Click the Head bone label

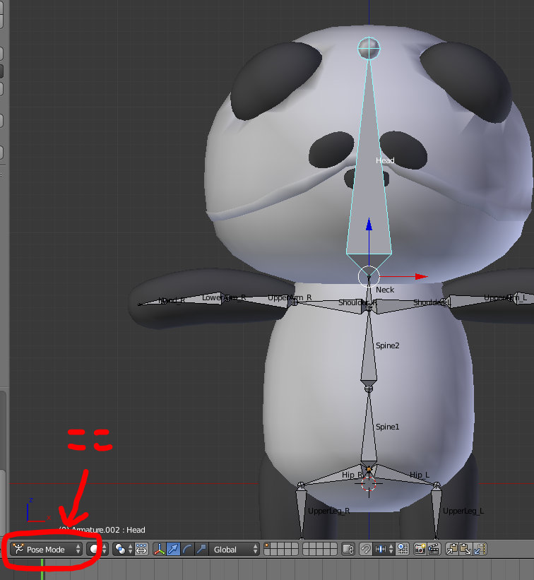pos(385,160)
